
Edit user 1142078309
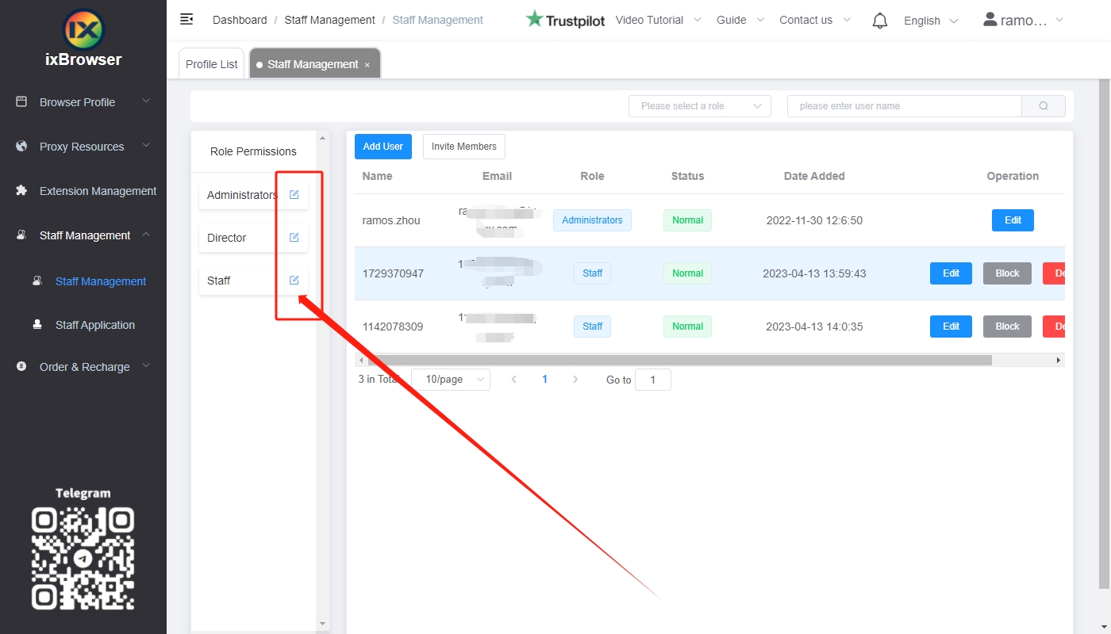coord(951,327)
